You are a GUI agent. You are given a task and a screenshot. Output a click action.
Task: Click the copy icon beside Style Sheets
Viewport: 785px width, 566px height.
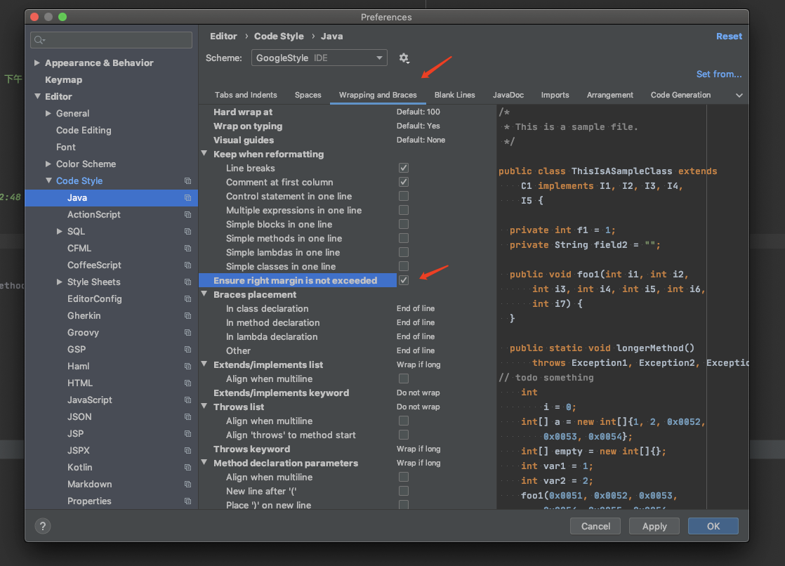coord(187,282)
